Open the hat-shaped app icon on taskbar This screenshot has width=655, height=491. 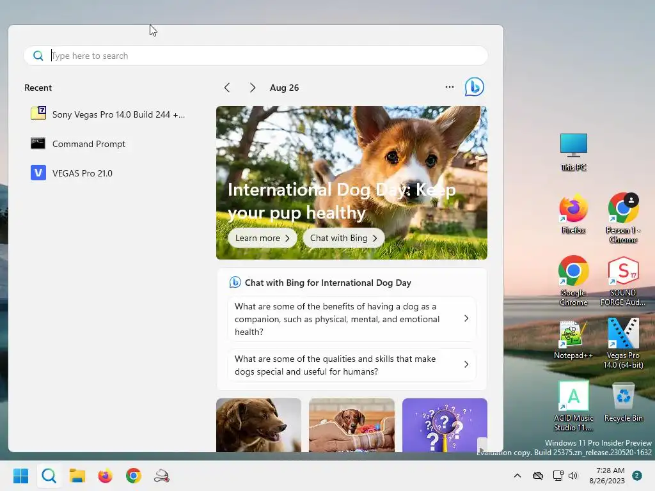click(x=162, y=476)
